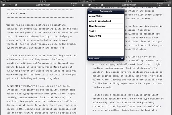Tap FOCUS MODE paragraph in left screen

tap(41, 67)
